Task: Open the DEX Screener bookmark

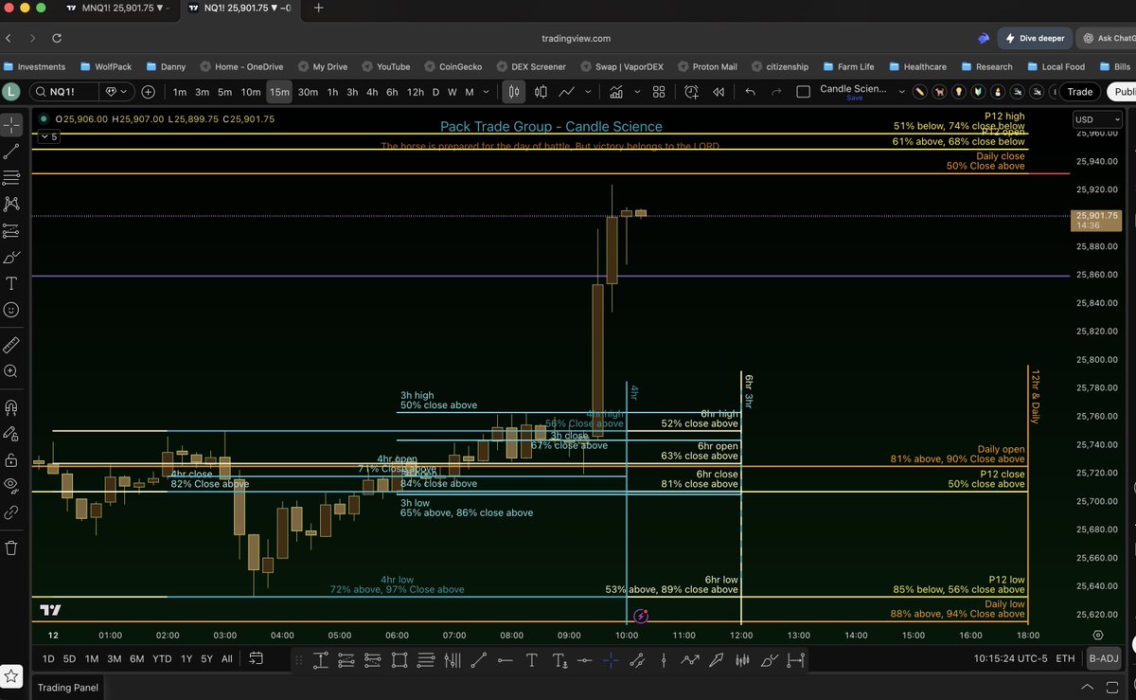Action: click(530, 67)
